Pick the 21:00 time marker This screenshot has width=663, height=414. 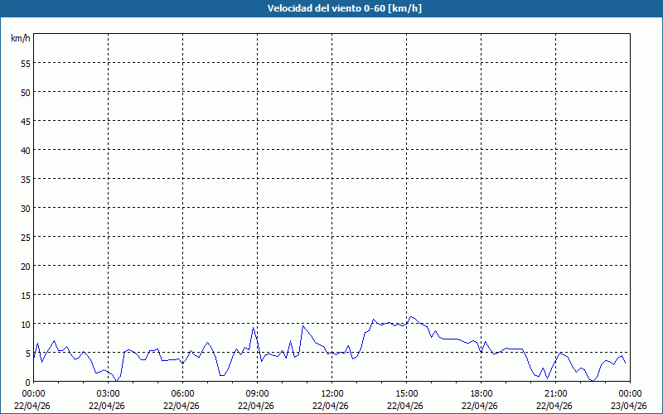coord(555,393)
